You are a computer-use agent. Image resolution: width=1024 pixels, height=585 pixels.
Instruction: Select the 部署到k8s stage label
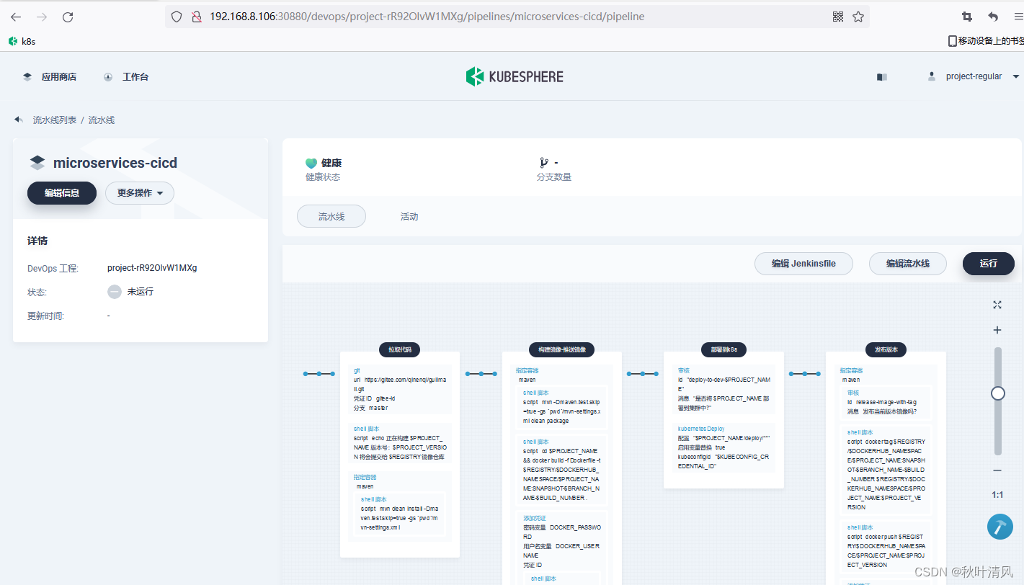tap(724, 349)
